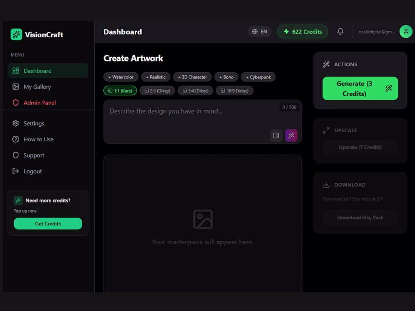
Task: Click the lightning bolt credits icon
Action: point(286,31)
